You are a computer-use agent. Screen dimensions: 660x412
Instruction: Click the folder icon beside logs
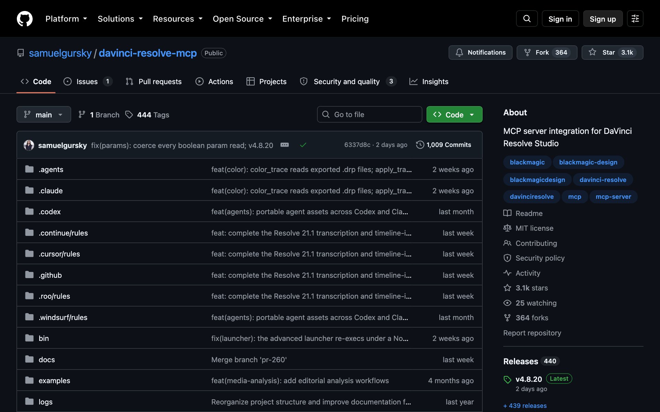(30, 401)
